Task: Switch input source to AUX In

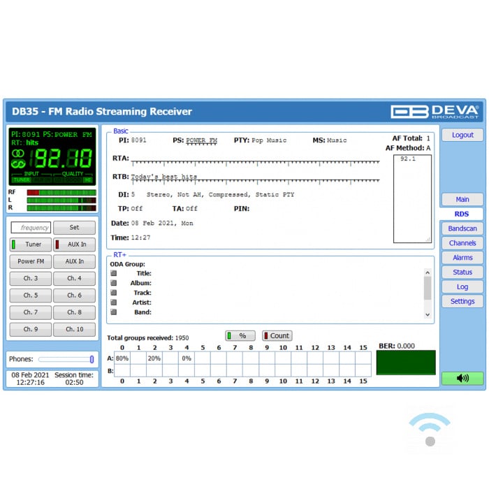Action: (75, 245)
